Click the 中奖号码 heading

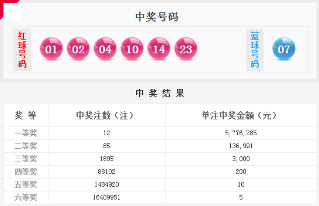pyautogui.click(x=157, y=16)
